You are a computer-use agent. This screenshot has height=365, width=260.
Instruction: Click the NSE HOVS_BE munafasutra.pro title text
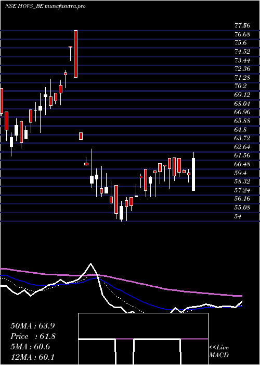point(46,6)
